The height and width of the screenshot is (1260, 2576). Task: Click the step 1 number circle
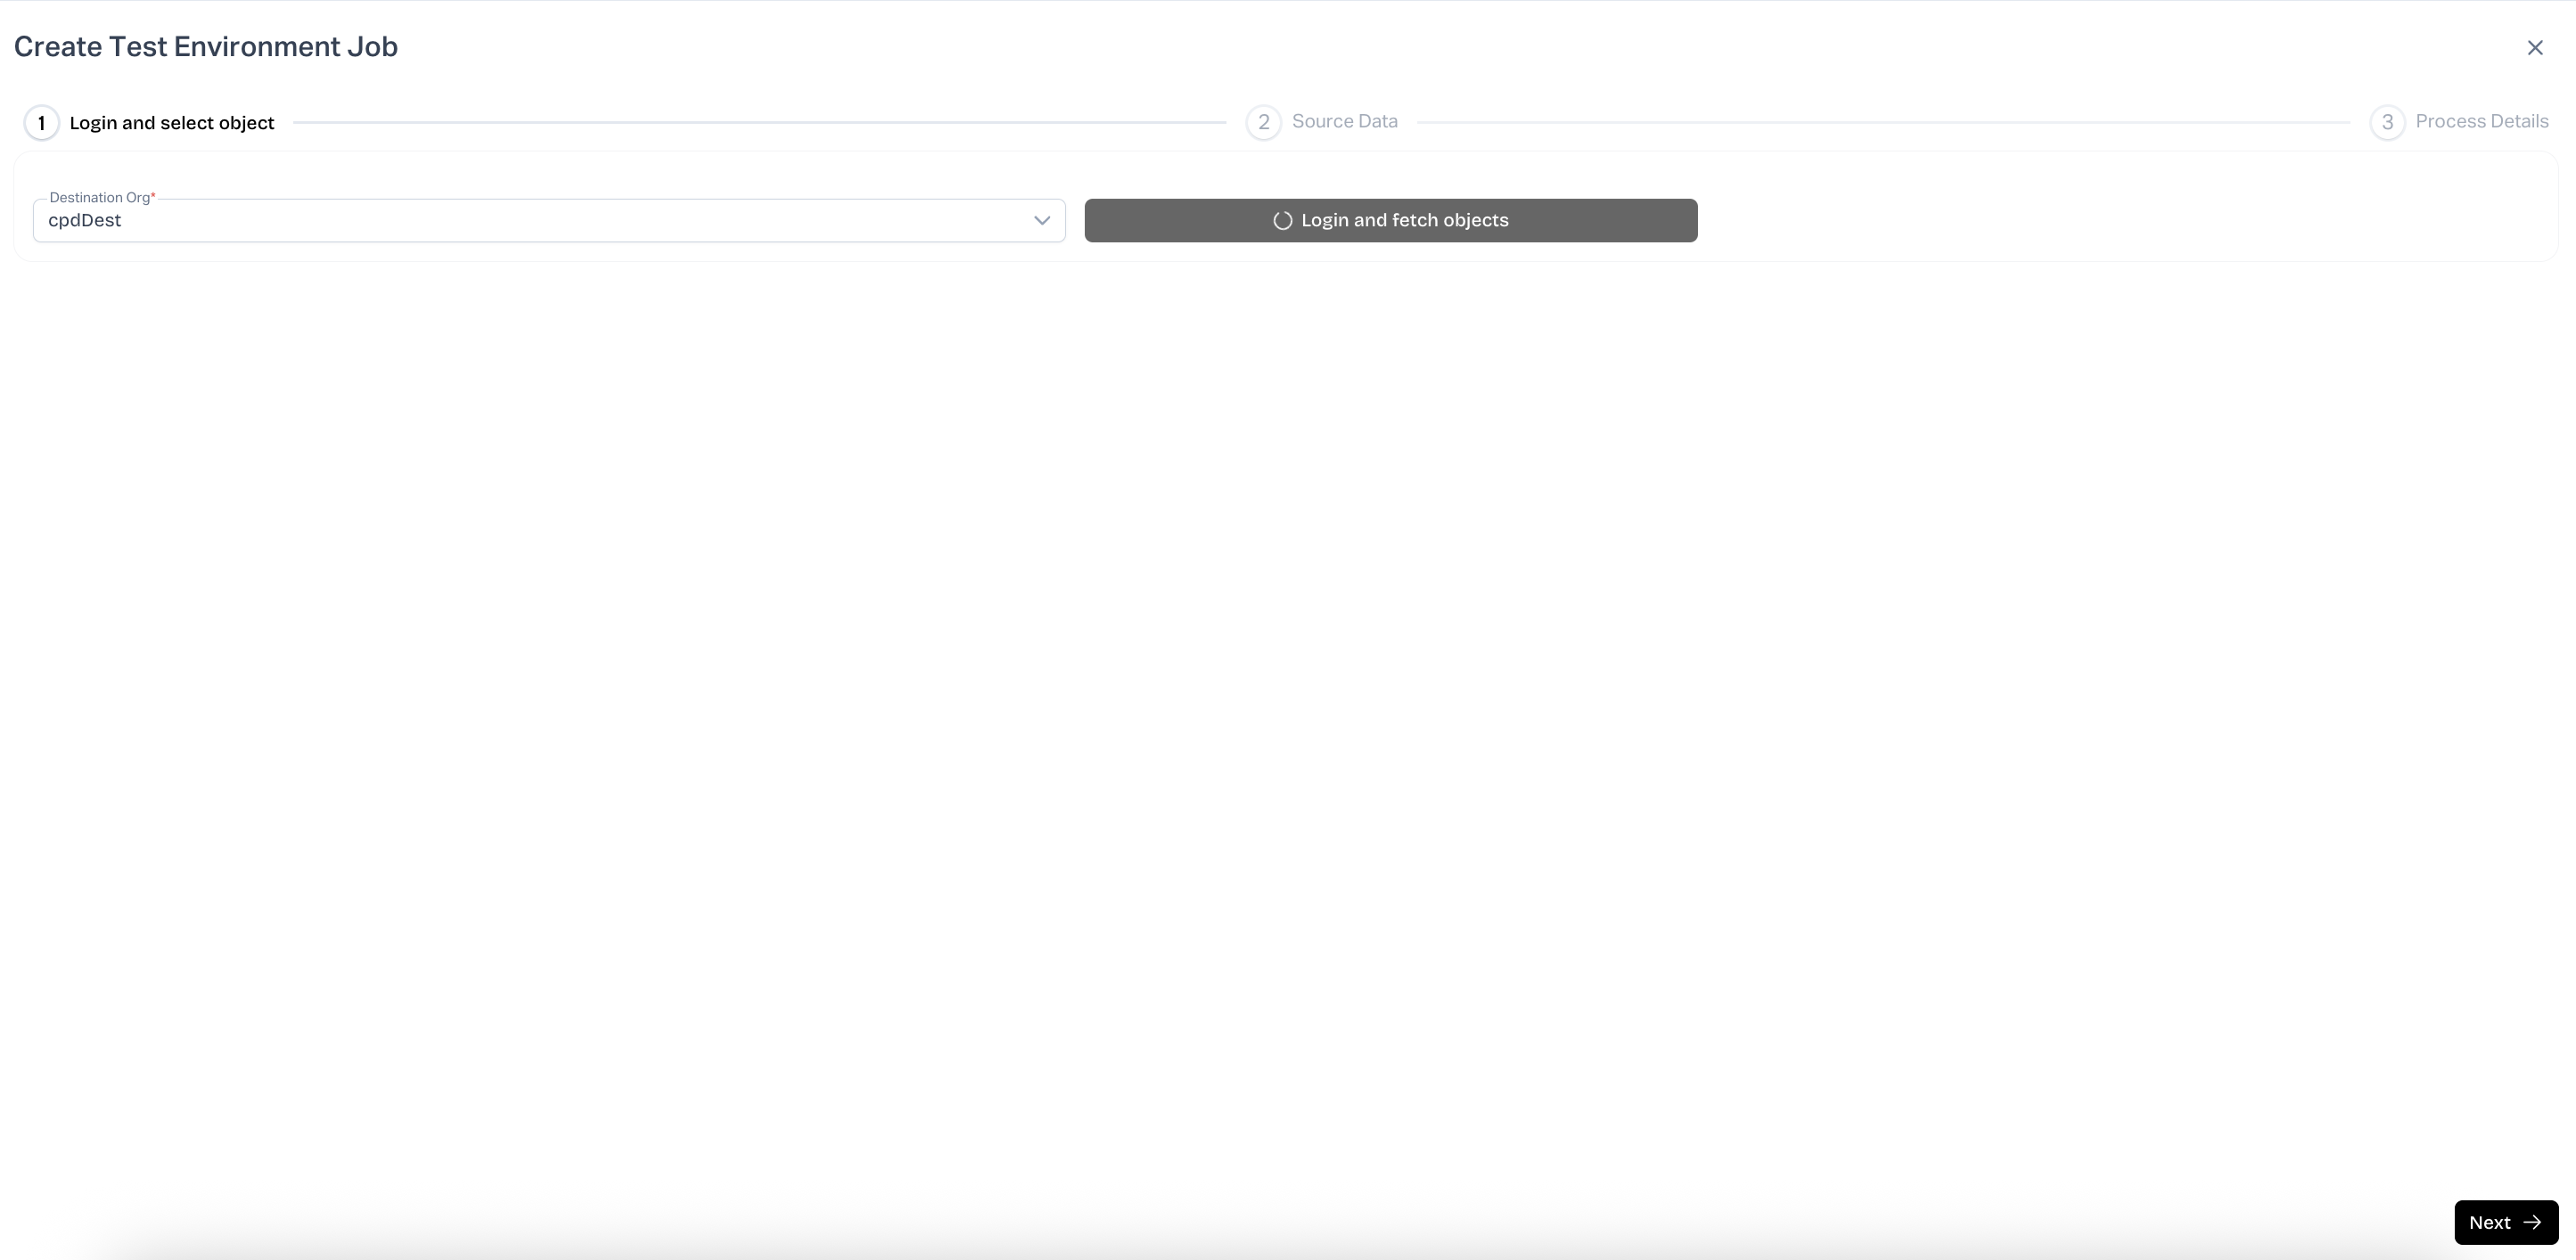click(41, 123)
